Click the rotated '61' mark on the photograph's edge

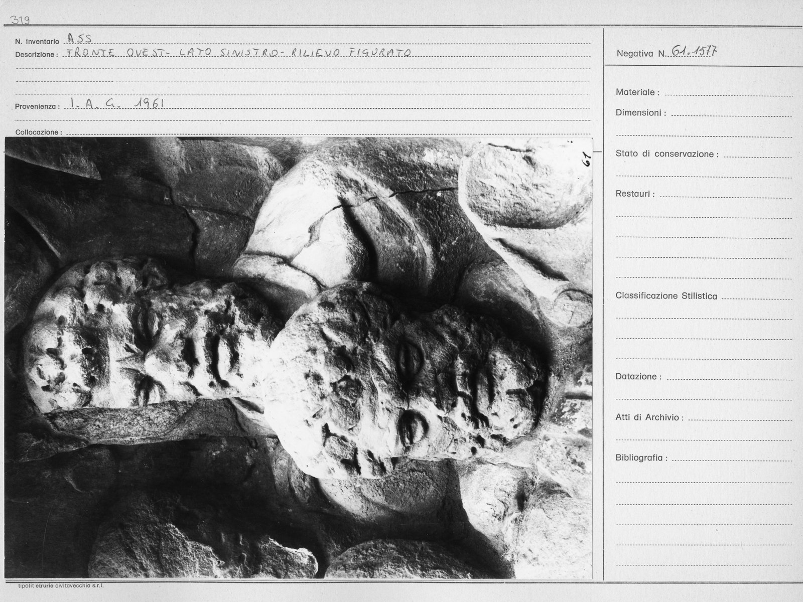click(587, 160)
